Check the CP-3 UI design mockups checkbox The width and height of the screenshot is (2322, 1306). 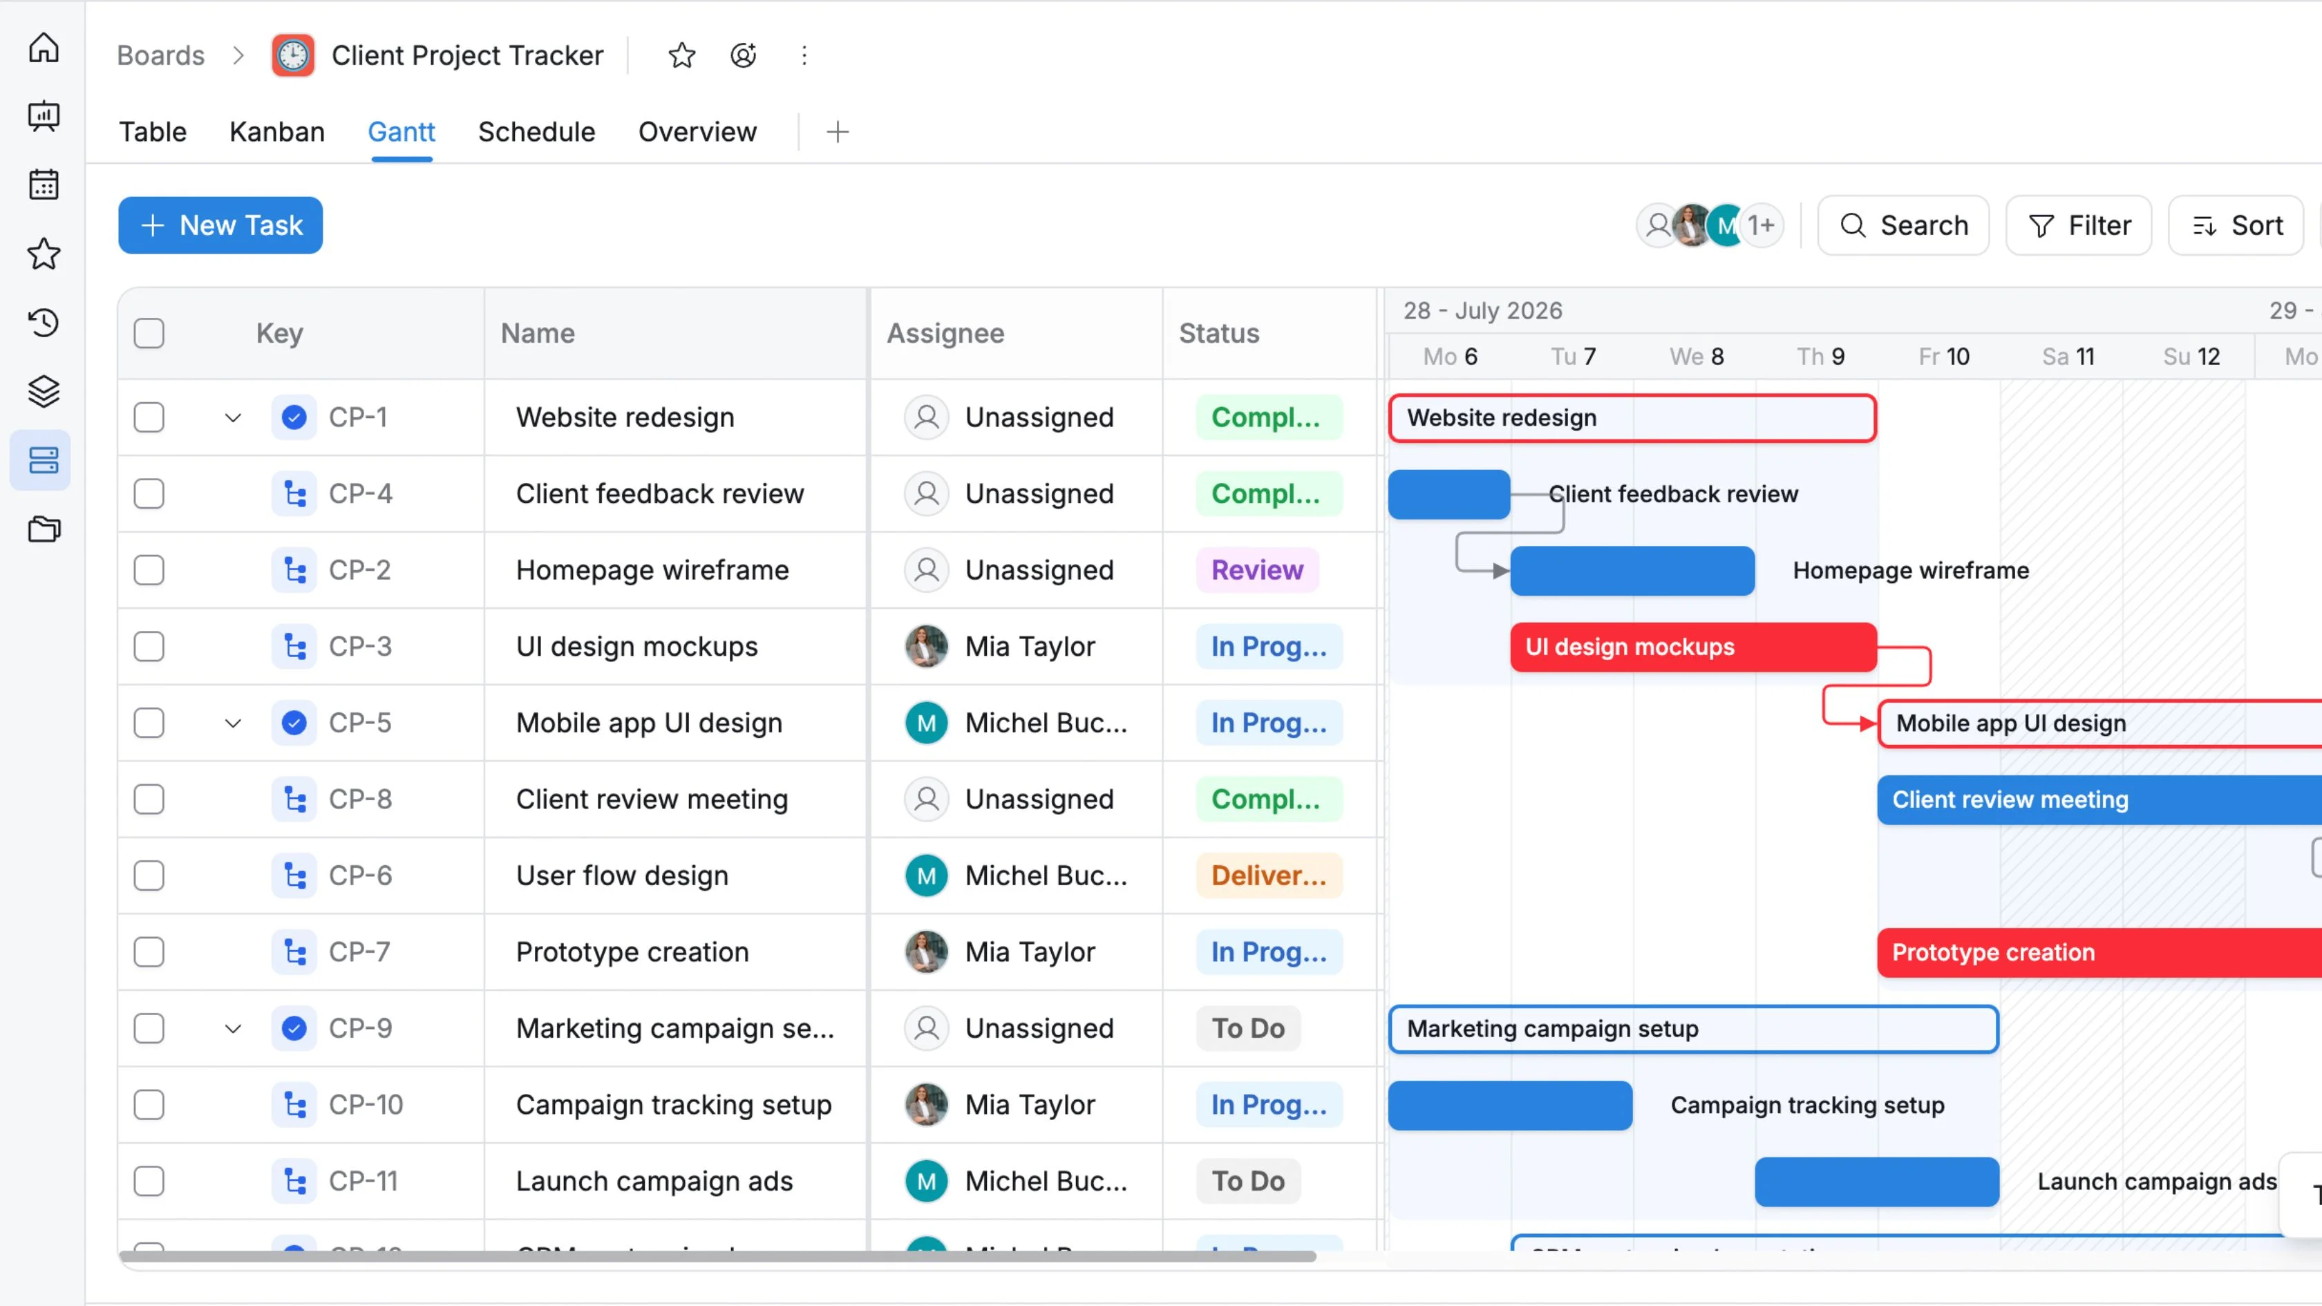click(149, 646)
